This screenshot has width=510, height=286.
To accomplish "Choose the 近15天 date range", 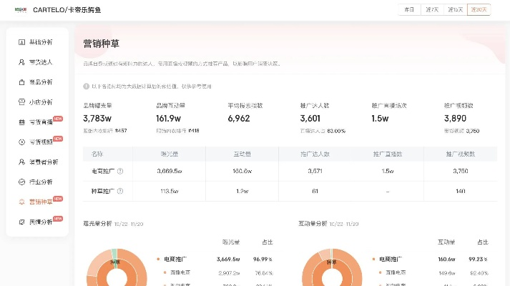I will [x=454, y=10].
